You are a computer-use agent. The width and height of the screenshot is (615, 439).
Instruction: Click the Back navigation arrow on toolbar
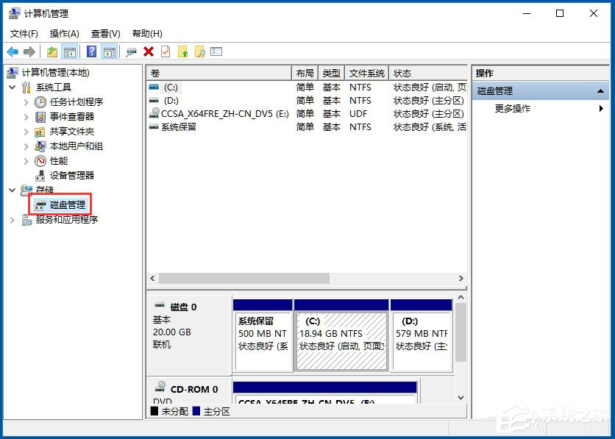(x=12, y=51)
